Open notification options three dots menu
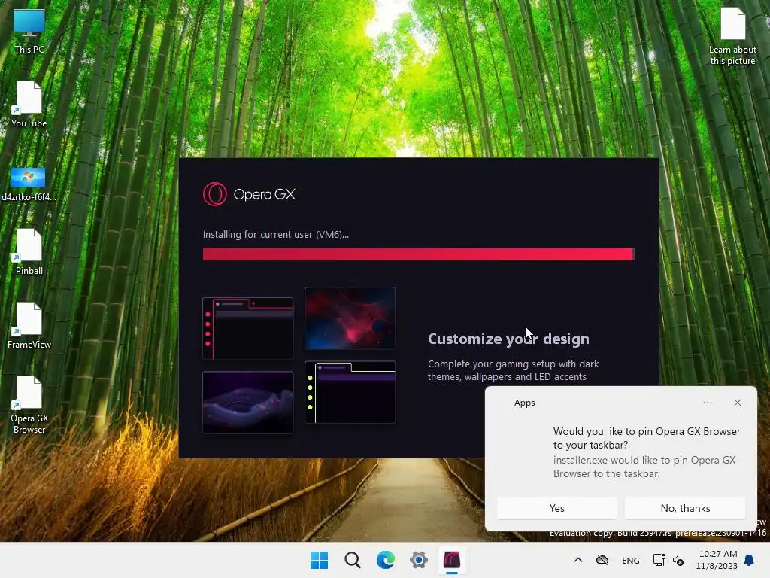This screenshot has width=770, height=578. [708, 403]
